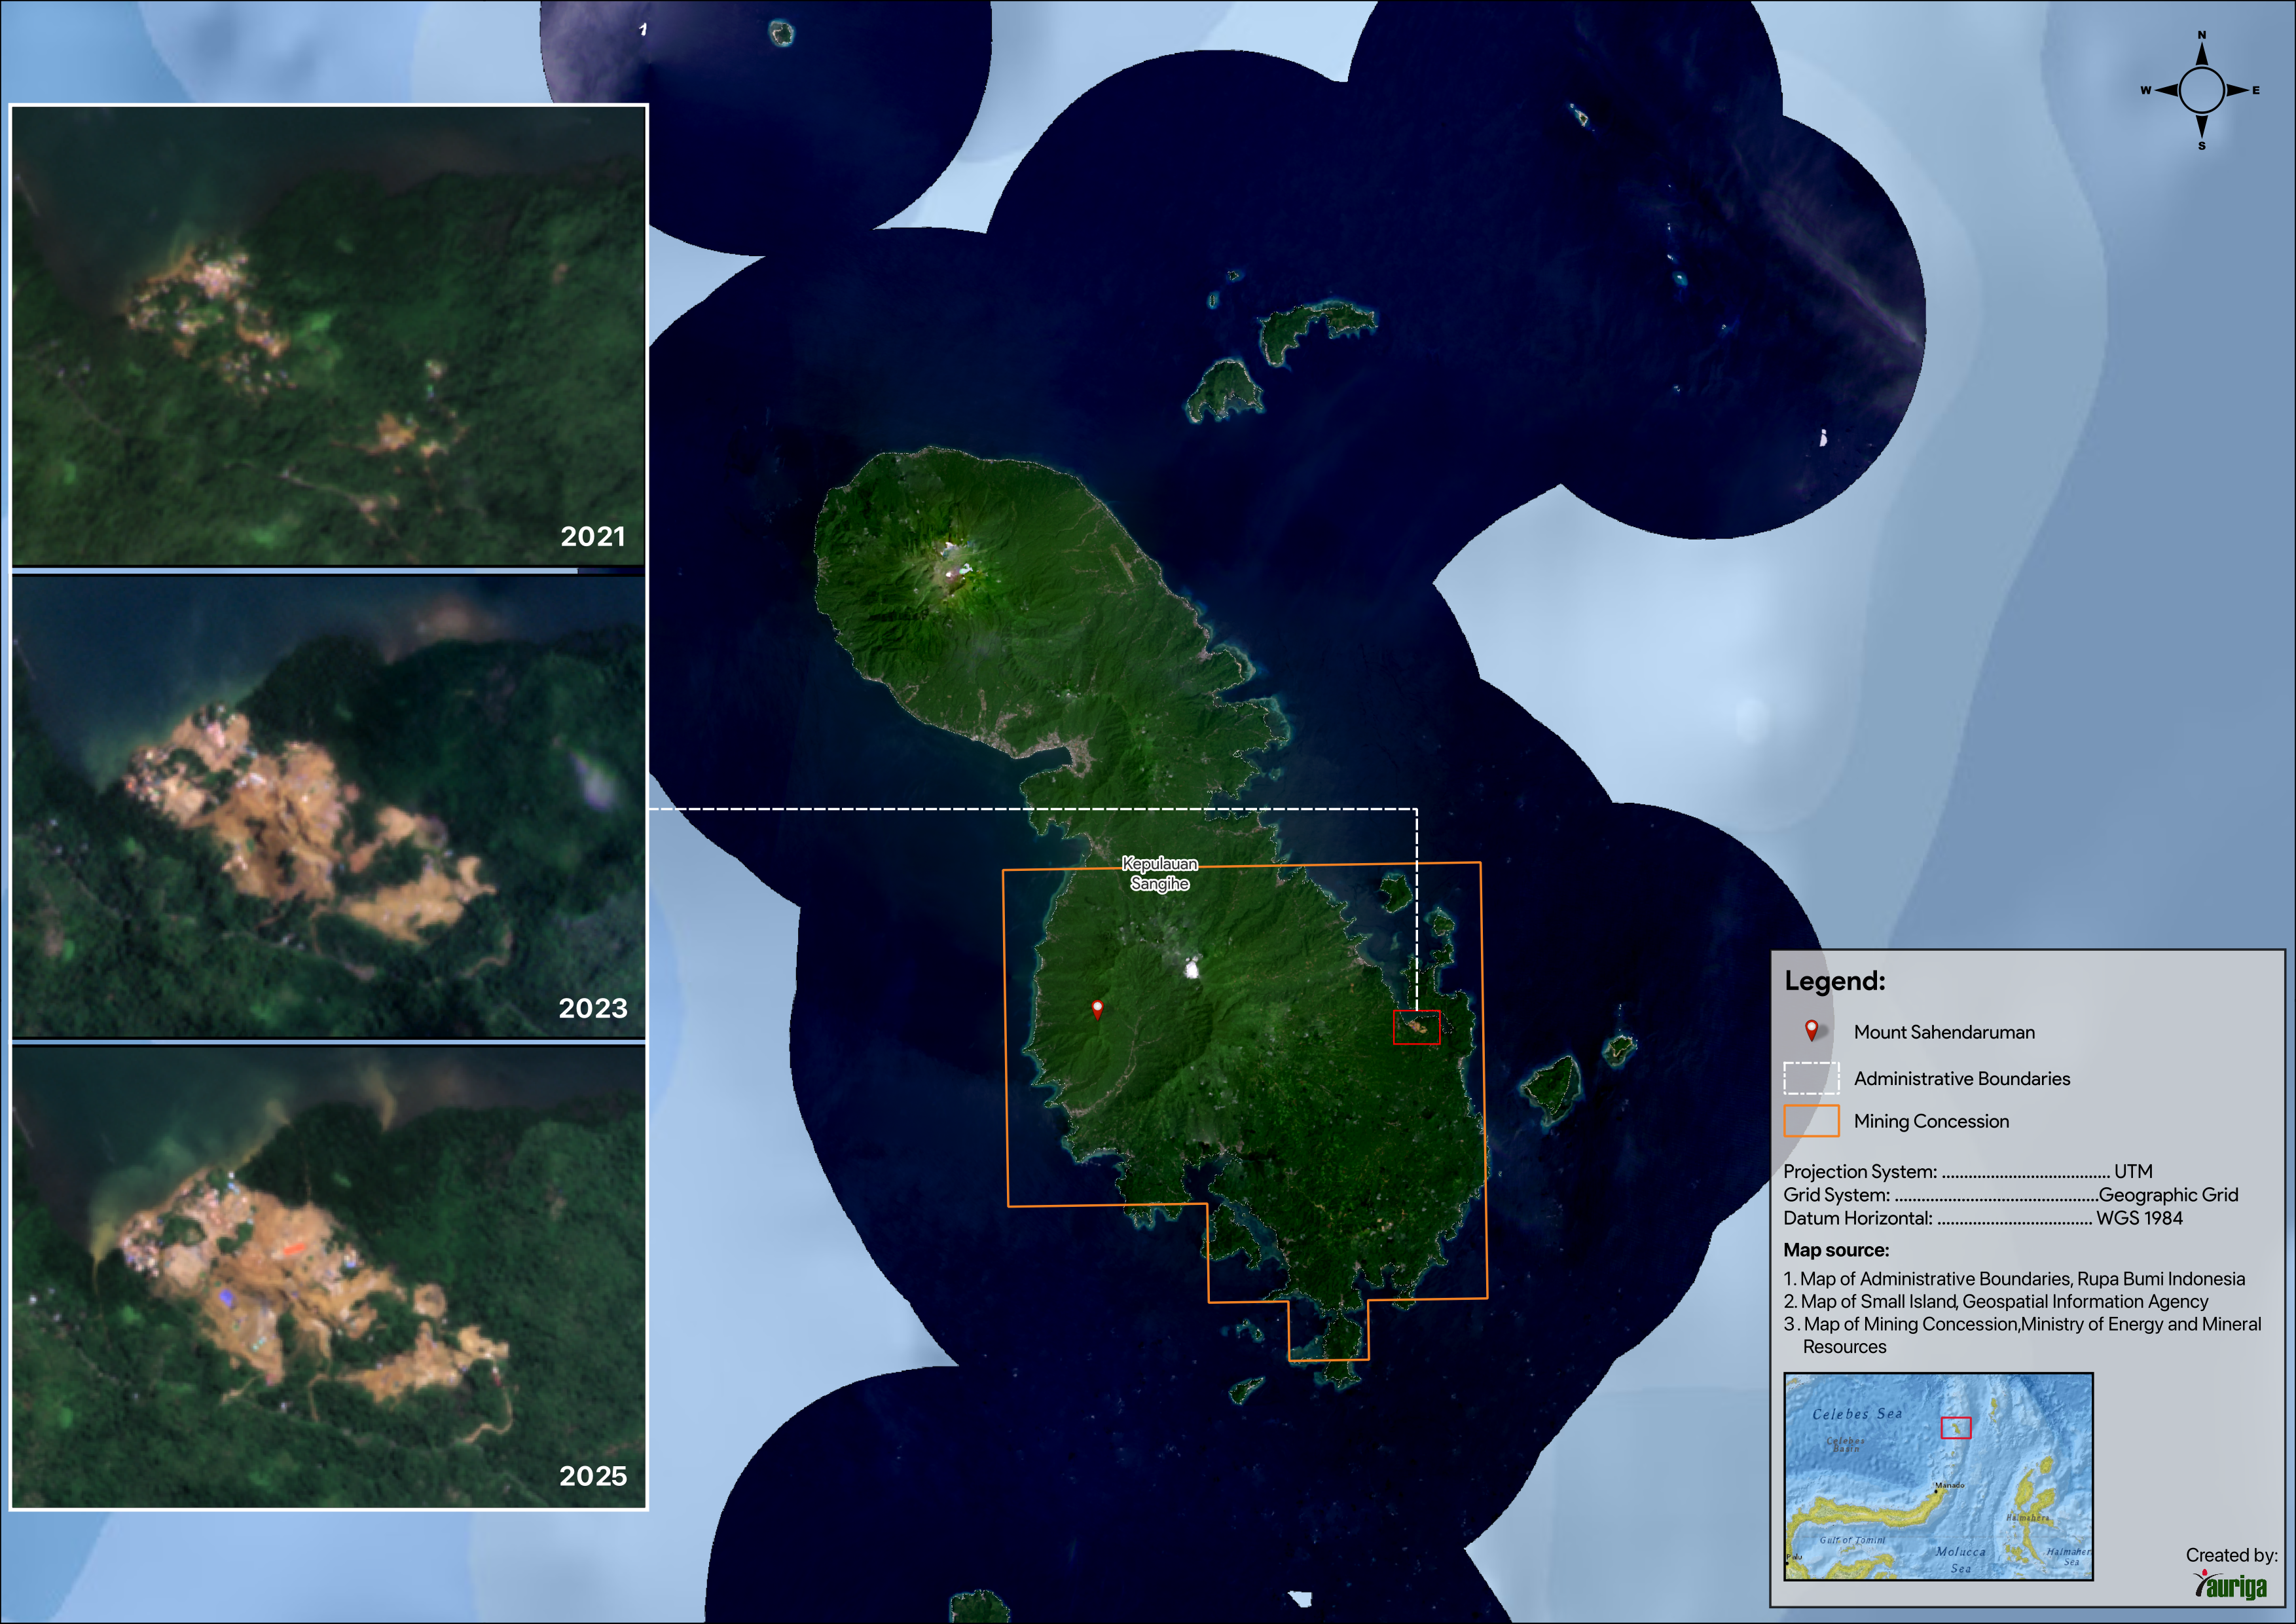Click the 2023 year label

click(x=593, y=1008)
